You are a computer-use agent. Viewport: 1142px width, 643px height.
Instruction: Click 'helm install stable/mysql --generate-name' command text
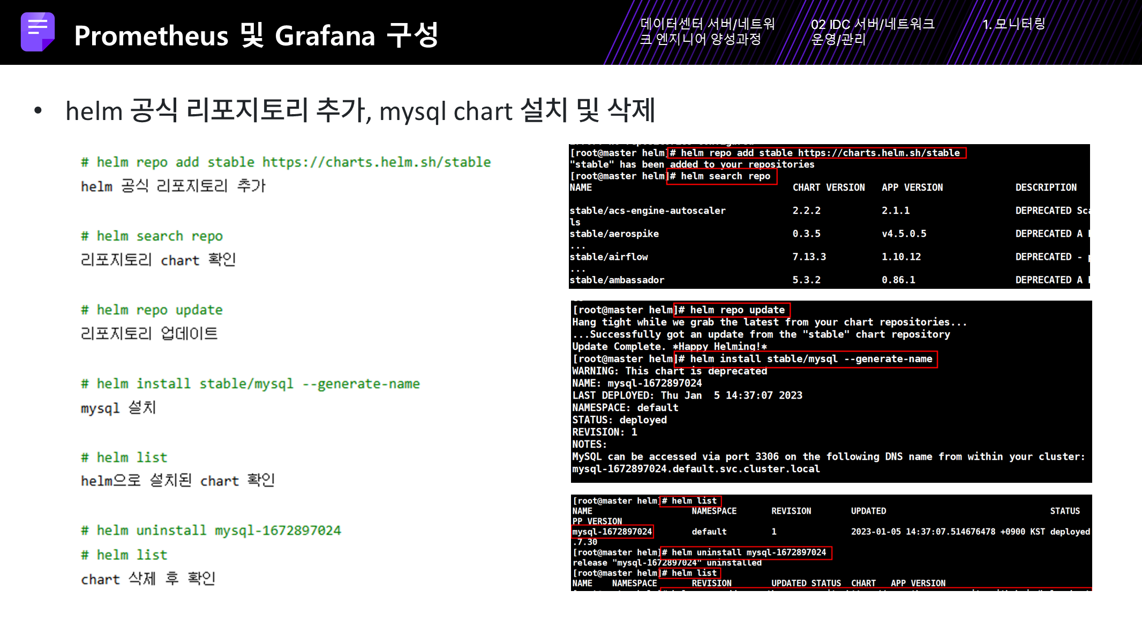(250, 384)
